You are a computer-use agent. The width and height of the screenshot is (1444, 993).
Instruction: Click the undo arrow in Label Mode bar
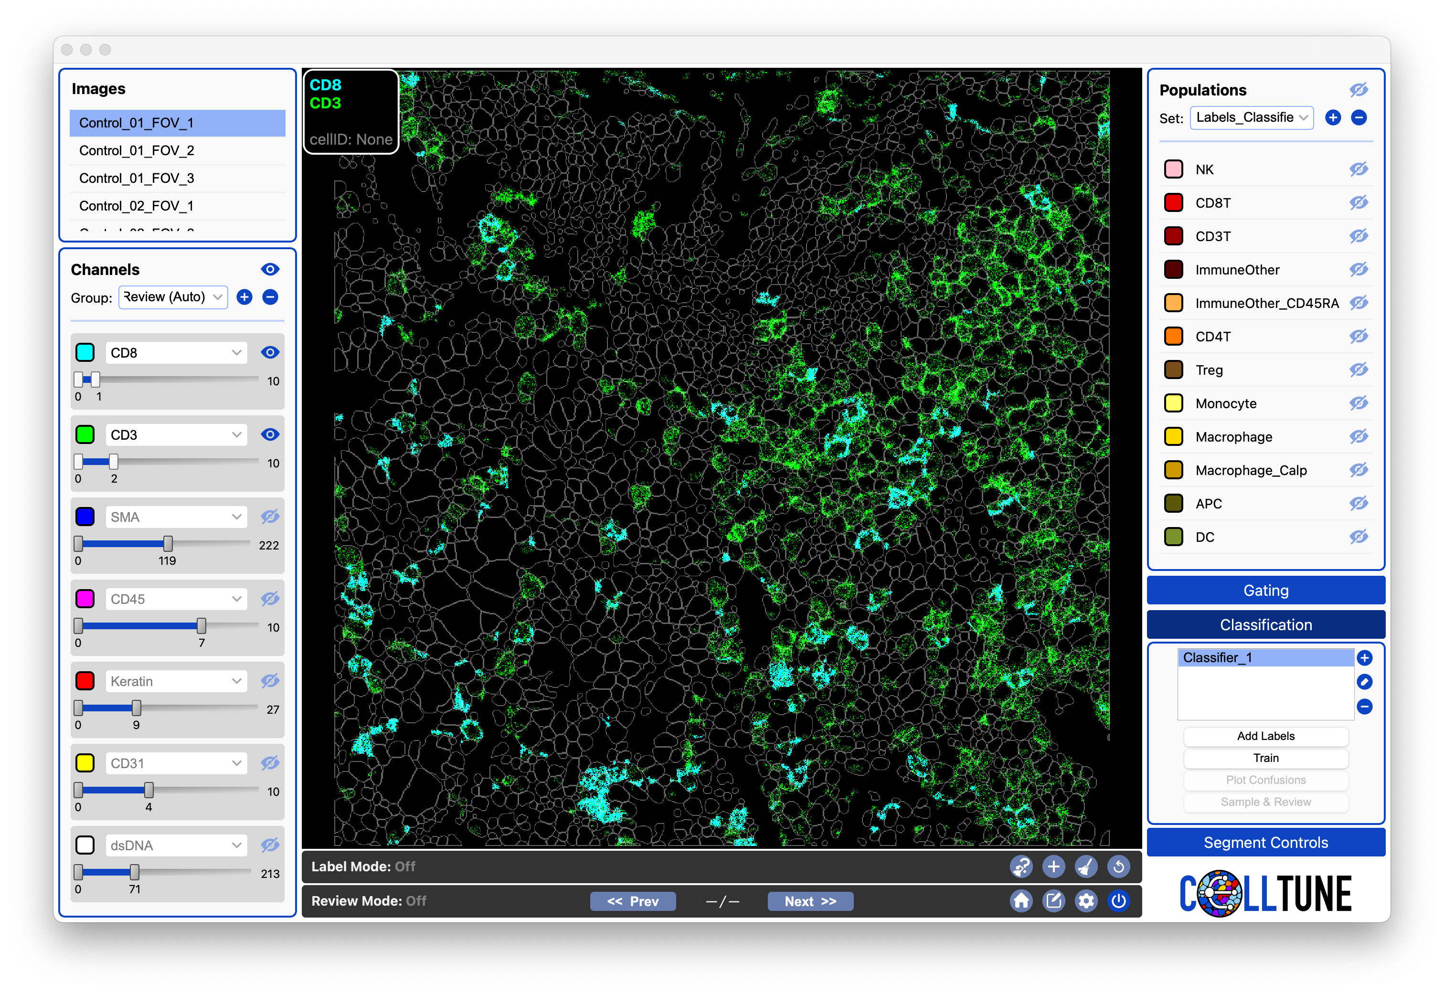[1118, 866]
